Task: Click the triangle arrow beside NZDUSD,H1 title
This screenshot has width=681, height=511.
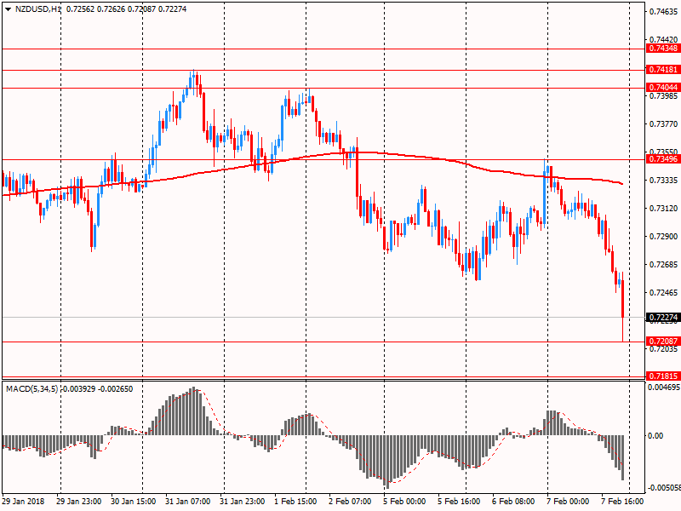Action: (x=7, y=8)
